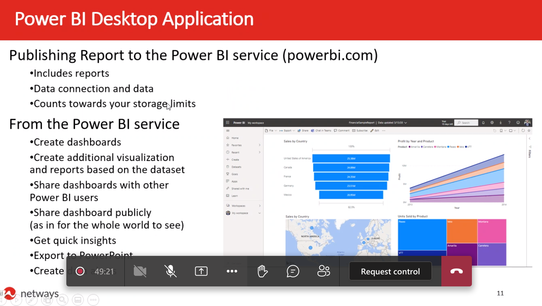Select Home in the navigation pane

click(234, 138)
